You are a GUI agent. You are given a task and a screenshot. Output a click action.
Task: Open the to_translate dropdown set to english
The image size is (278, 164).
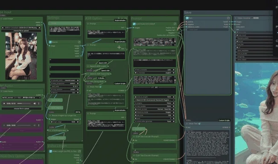(155, 73)
